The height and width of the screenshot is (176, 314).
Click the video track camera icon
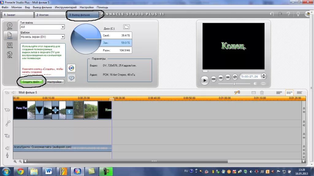7,110
